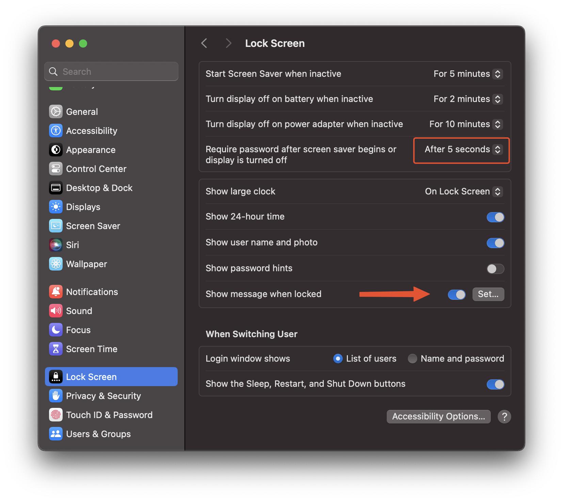Turn off Show message when locked
The width and height of the screenshot is (563, 501).
(x=456, y=295)
